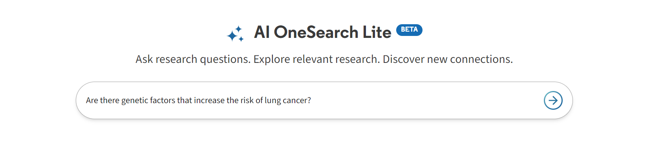Image resolution: width=653 pixels, height=141 pixels.
Task: Click the large four-point star in logo
Action: (232, 36)
